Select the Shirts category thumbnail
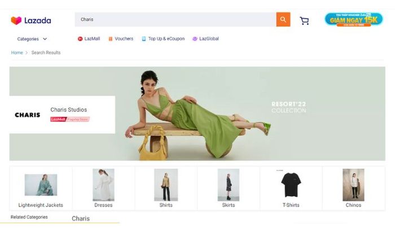Screen dimensions: 395x232 166,185
